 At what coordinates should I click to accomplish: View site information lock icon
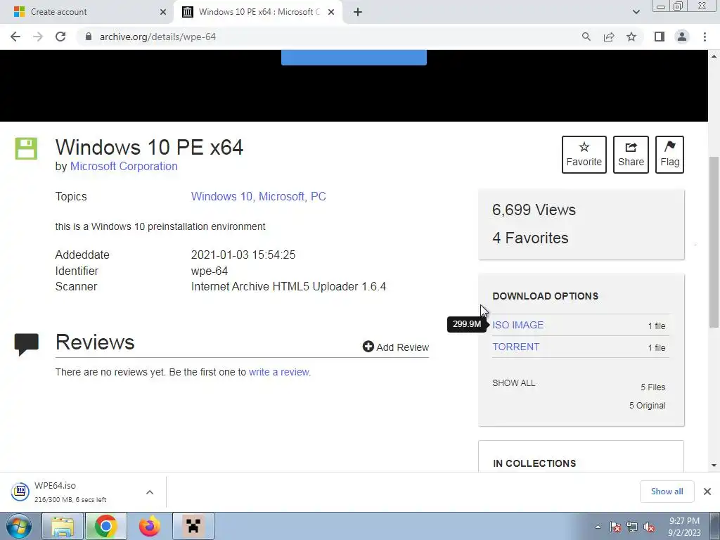(89, 37)
